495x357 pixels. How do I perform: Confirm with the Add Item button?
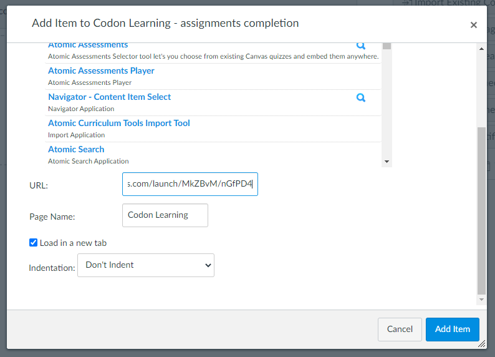(x=453, y=330)
